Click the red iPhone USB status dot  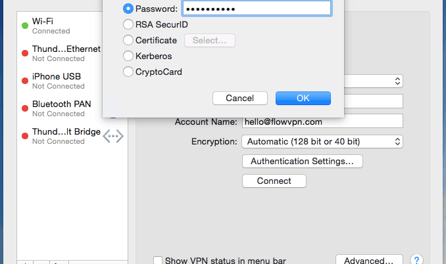pyautogui.click(x=25, y=81)
